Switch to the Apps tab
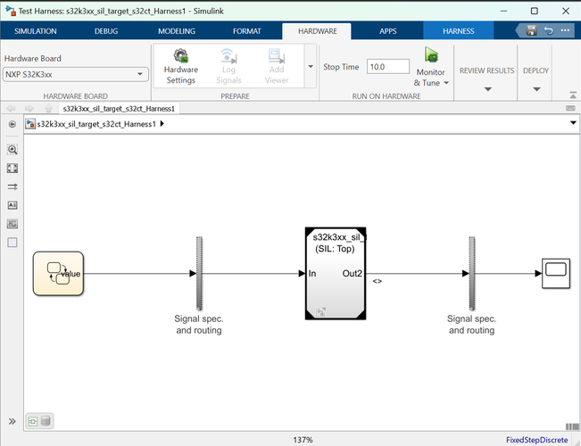 (x=388, y=31)
